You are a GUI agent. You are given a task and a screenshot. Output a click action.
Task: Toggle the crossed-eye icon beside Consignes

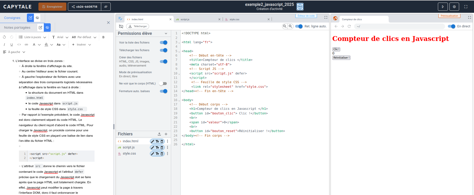coord(37,18)
